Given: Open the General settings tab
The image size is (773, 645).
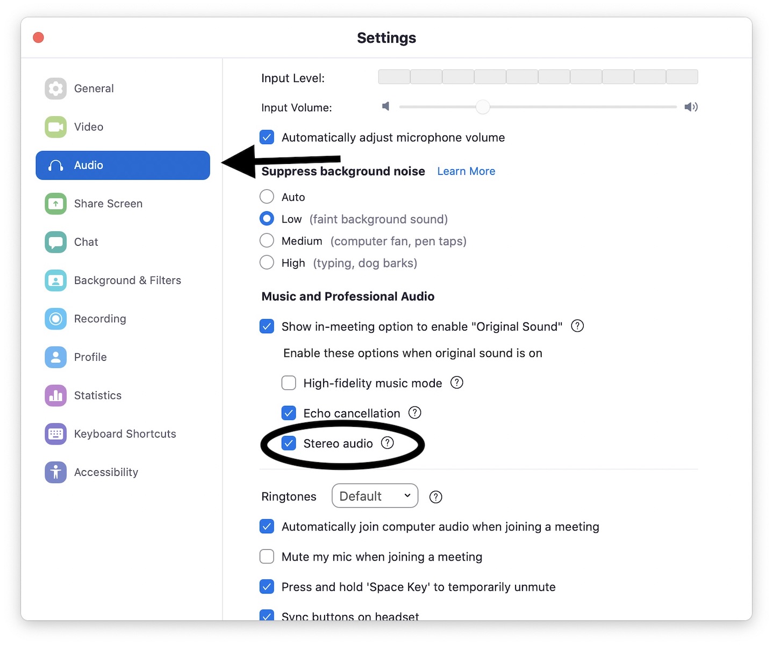Looking at the screenshot, I should (123, 89).
